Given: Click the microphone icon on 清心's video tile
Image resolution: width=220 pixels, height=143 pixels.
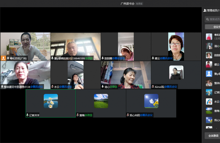Looking at the screenshot, I should (x=103, y=87).
